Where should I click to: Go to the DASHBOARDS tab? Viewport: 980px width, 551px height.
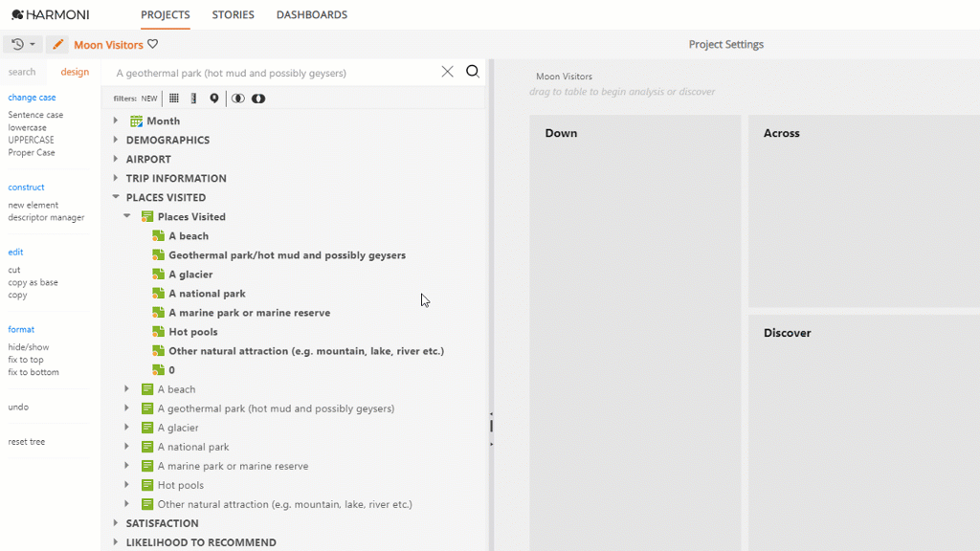click(312, 14)
